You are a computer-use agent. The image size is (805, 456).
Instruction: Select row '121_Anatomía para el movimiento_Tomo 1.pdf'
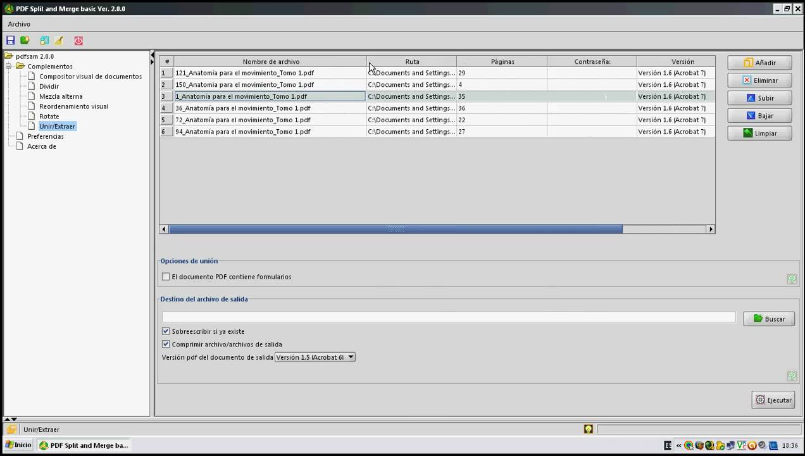[437, 73]
